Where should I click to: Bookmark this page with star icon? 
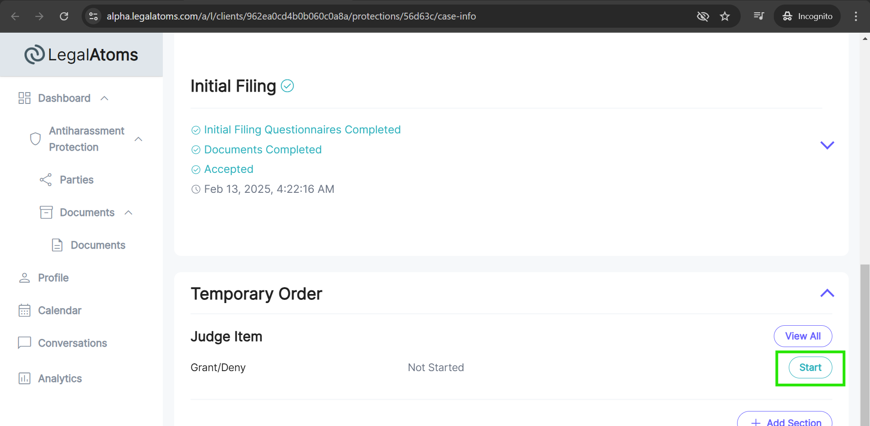pyautogui.click(x=725, y=16)
